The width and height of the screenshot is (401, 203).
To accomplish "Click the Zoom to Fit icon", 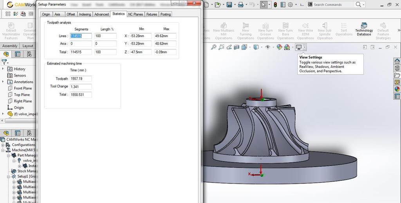I will [213, 47].
